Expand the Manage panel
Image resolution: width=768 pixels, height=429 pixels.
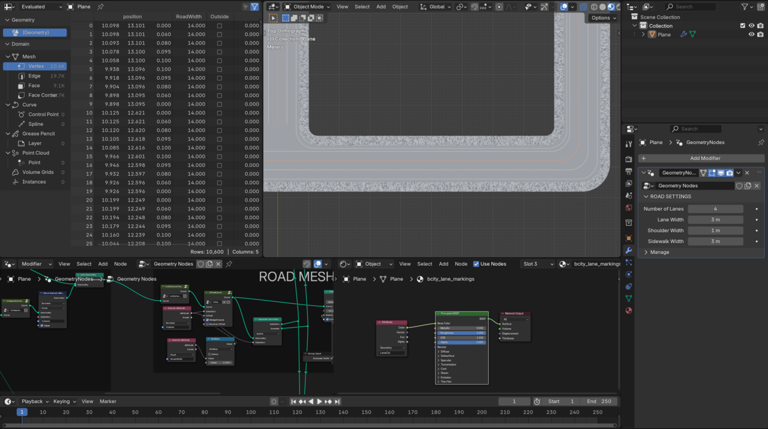(x=646, y=252)
